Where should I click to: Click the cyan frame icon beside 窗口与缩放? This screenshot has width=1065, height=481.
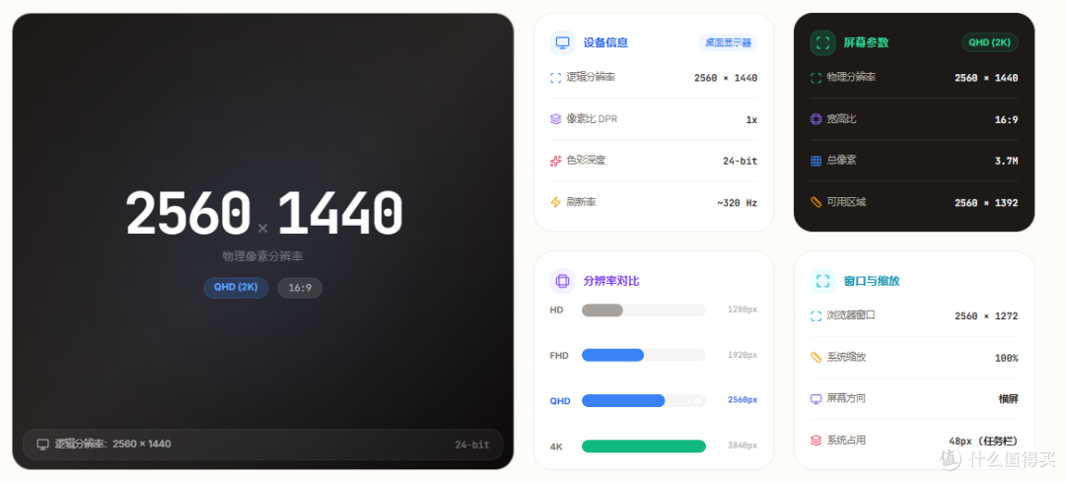tap(822, 281)
